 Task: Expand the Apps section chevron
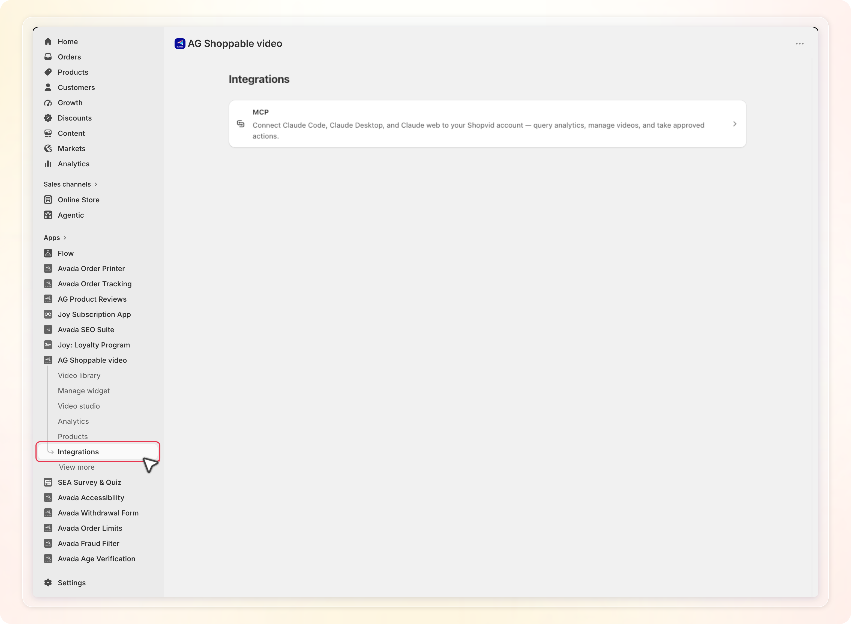click(x=65, y=238)
